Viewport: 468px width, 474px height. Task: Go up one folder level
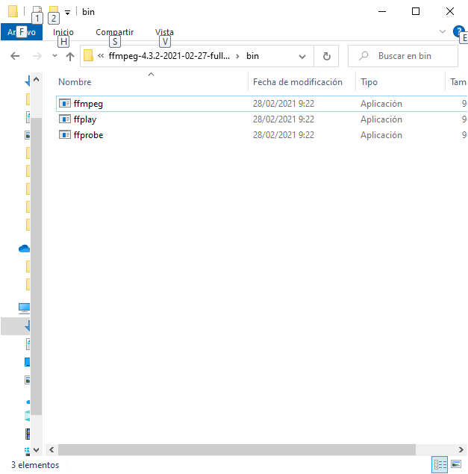pyautogui.click(x=70, y=56)
